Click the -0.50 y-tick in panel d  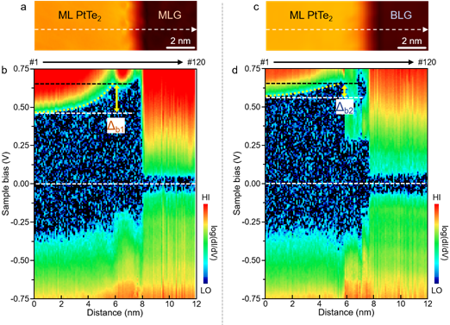coord(251,260)
